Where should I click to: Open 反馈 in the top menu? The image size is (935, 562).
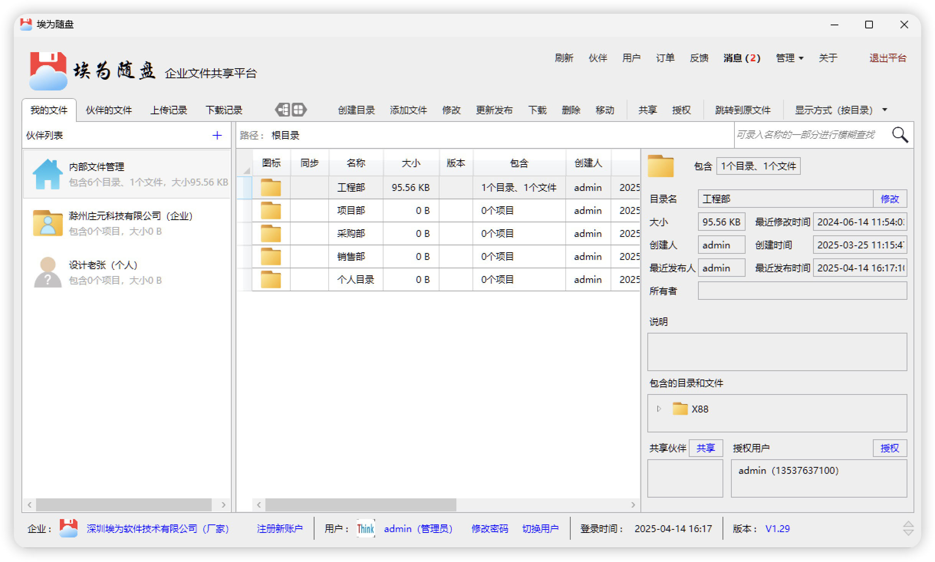[x=699, y=58]
